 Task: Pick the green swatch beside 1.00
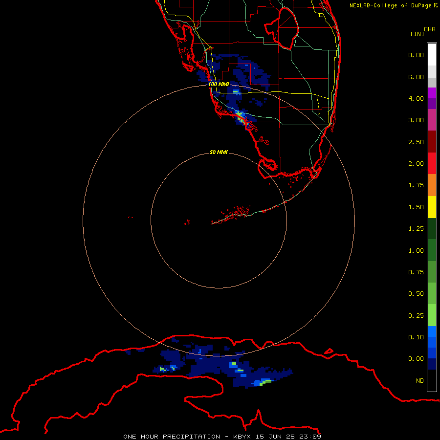point(432,250)
